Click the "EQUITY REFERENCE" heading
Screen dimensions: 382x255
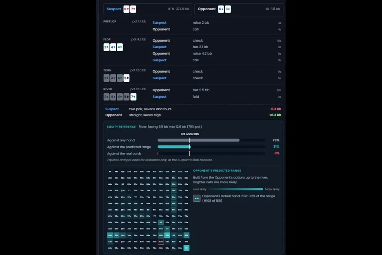121,127
